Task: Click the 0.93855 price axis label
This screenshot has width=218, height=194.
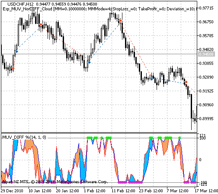Action: point(206,64)
